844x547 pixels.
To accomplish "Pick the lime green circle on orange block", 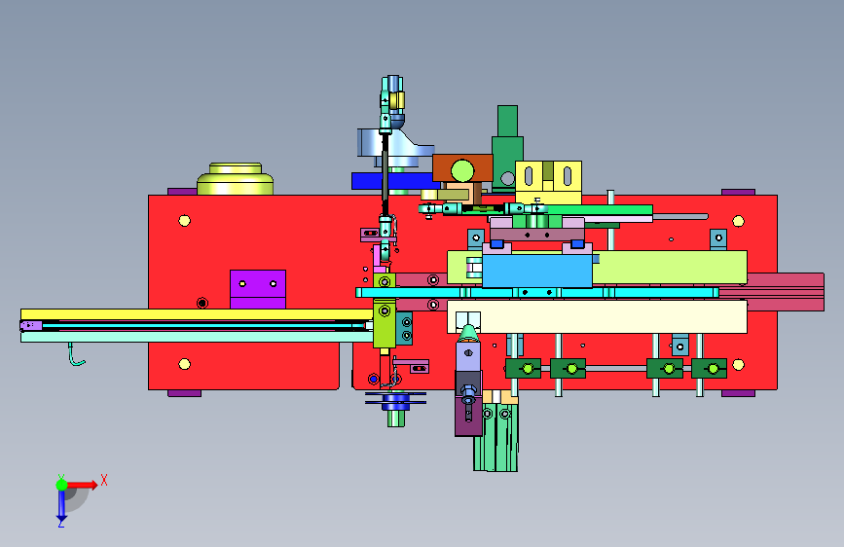I will 462,170.
